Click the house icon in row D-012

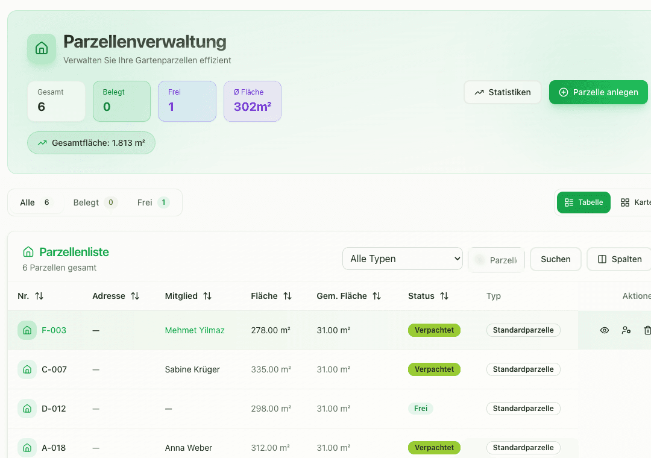point(27,409)
